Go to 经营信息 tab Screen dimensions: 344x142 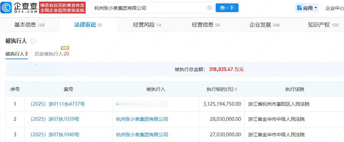coord(206,25)
